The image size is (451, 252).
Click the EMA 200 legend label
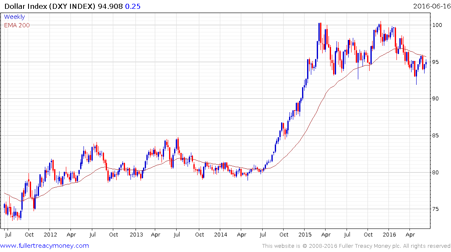click(x=17, y=25)
